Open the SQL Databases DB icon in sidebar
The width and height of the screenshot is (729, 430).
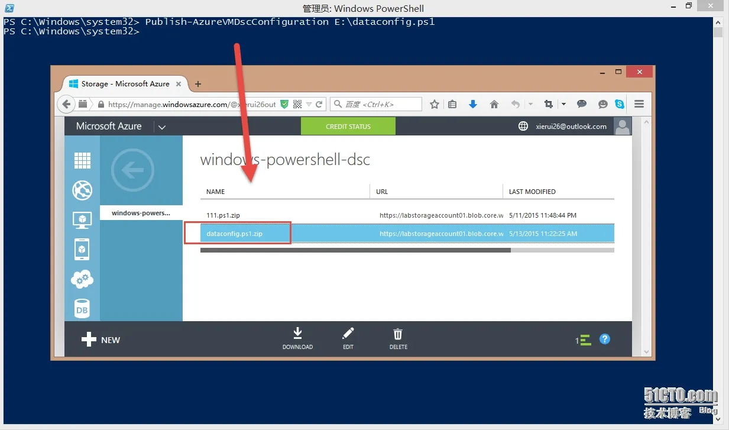[x=82, y=309]
